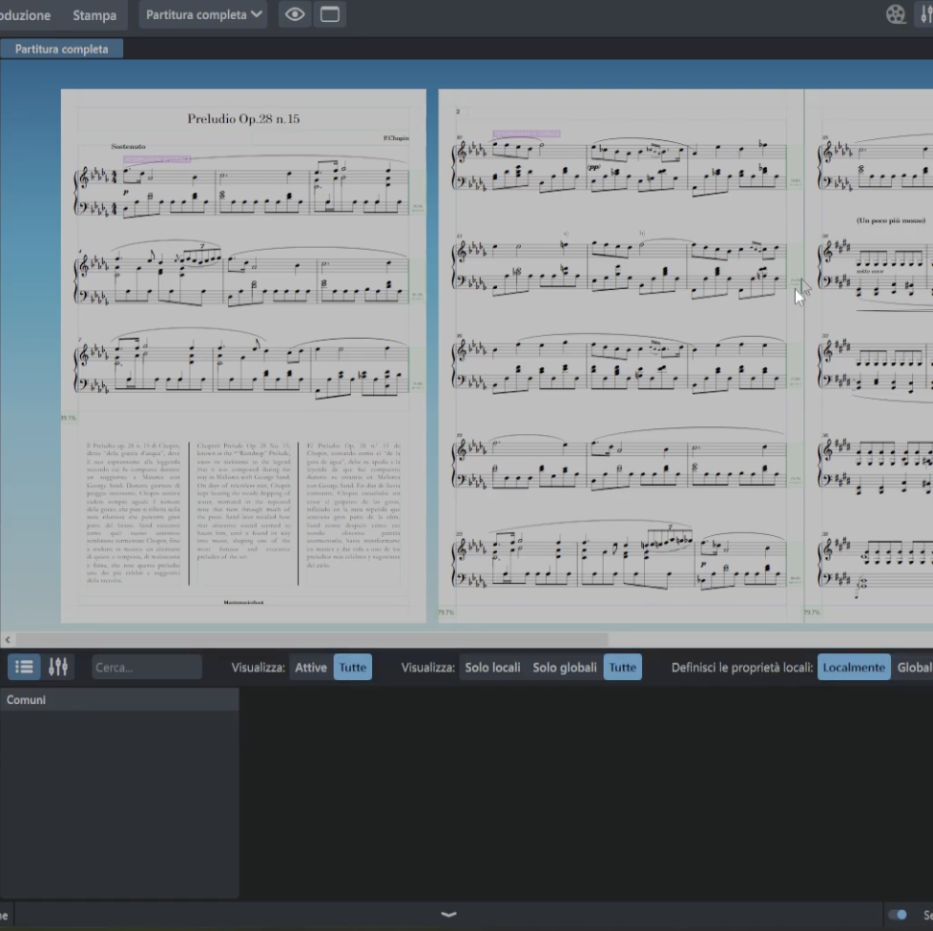Open the Partitura completa layout dropdown
This screenshot has width=933, height=931.
pyautogui.click(x=204, y=14)
